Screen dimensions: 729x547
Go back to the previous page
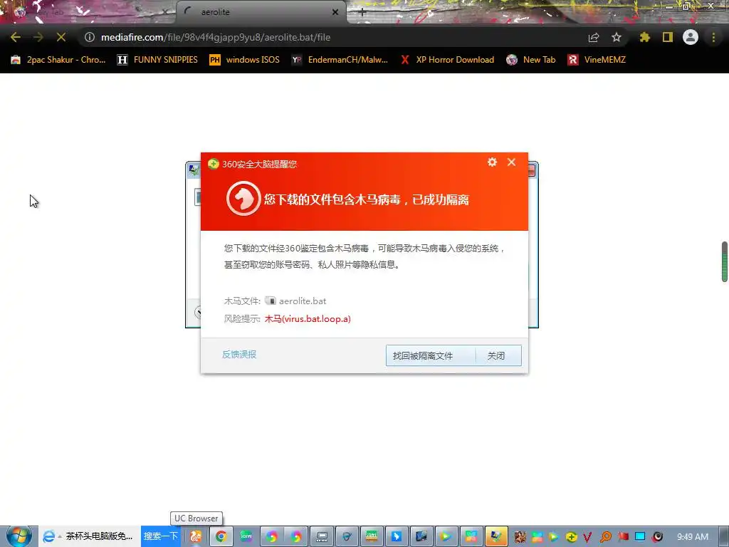point(16,37)
